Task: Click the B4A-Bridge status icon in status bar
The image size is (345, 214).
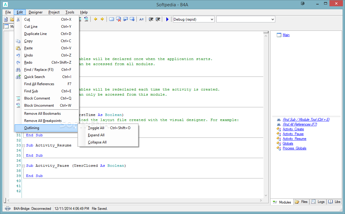Action: pyautogui.click(x=7, y=209)
